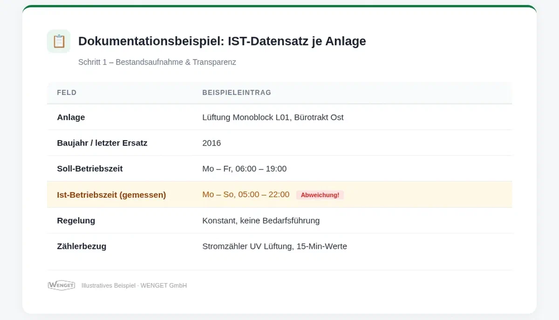Click footer text 'Illustratives Beispiel · WENGET GmbH'
The image size is (559, 320).
134,286
